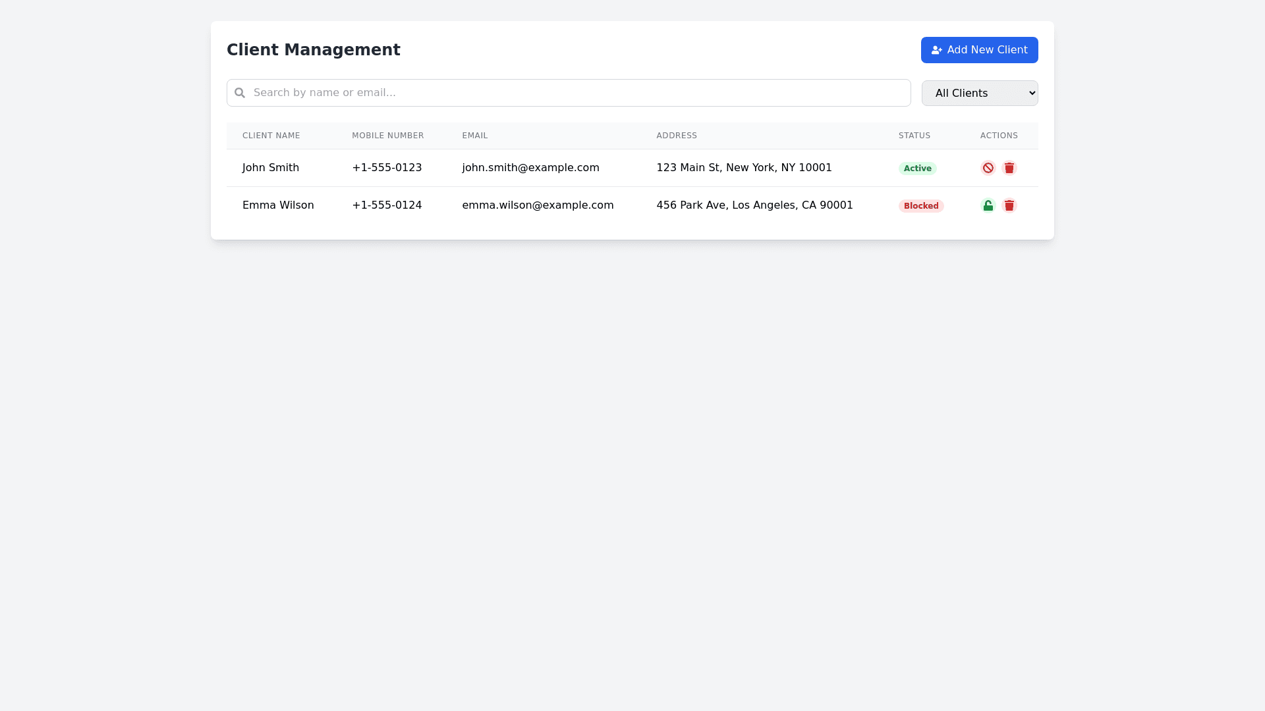Click the Blocked status badge for Emma Wilson
The image size is (1265, 711).
pos(920,206)
